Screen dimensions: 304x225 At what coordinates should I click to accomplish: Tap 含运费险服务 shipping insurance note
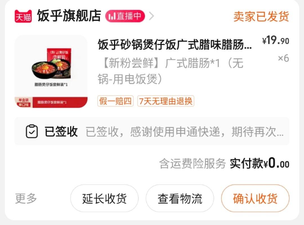pyautogui.click(x=193, y=164)
